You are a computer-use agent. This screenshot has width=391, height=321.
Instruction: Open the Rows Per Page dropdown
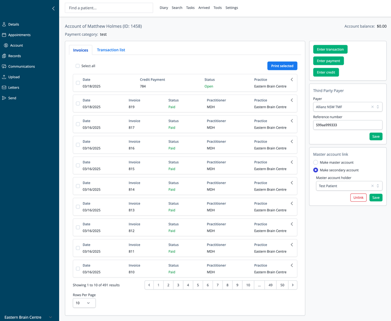pos(84,303)
